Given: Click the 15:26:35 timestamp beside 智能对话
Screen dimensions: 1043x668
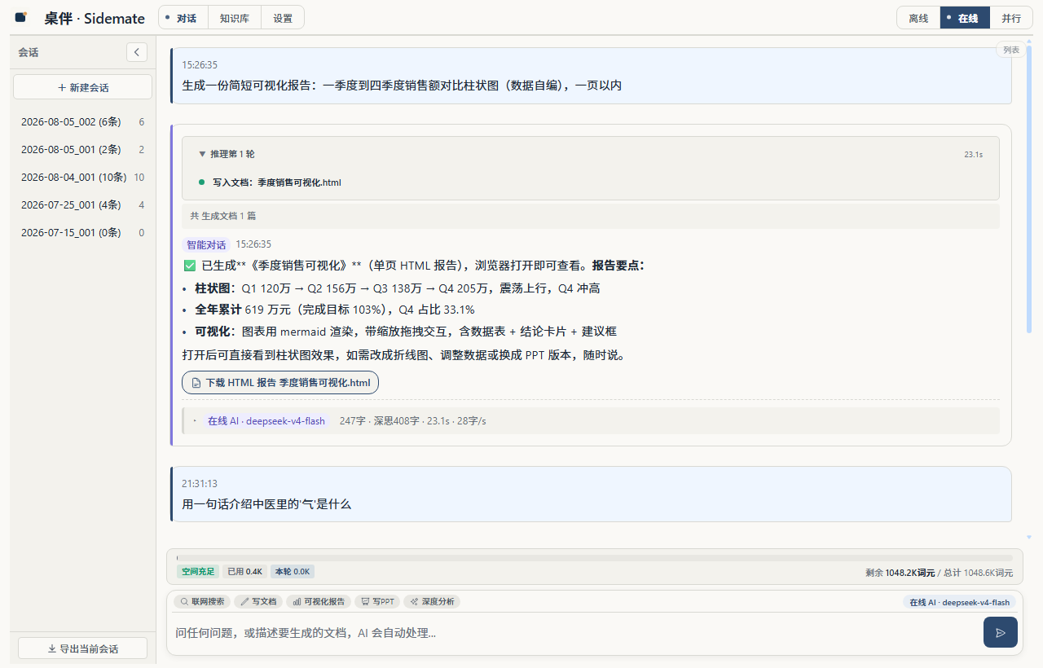Looking at the screenshot, I should click(253, 244).
